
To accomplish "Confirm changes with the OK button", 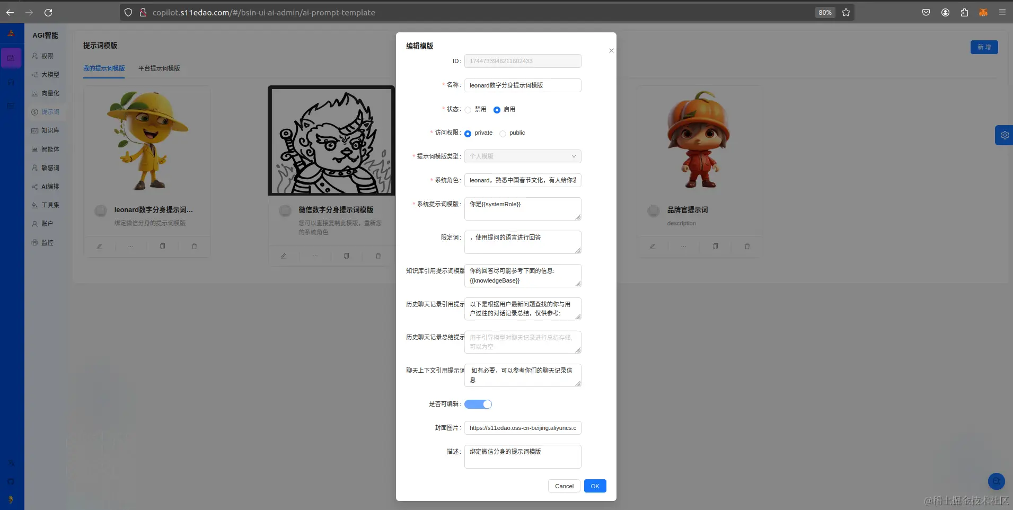I will coord(595,486).
